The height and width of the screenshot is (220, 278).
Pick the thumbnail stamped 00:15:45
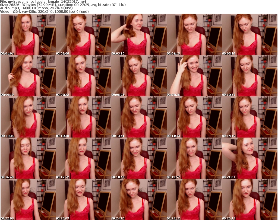[249, 117]
